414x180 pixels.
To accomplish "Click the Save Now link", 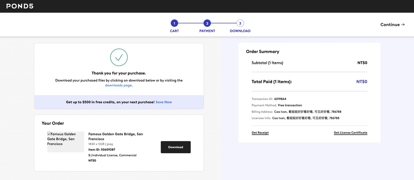I will [164, 102].
